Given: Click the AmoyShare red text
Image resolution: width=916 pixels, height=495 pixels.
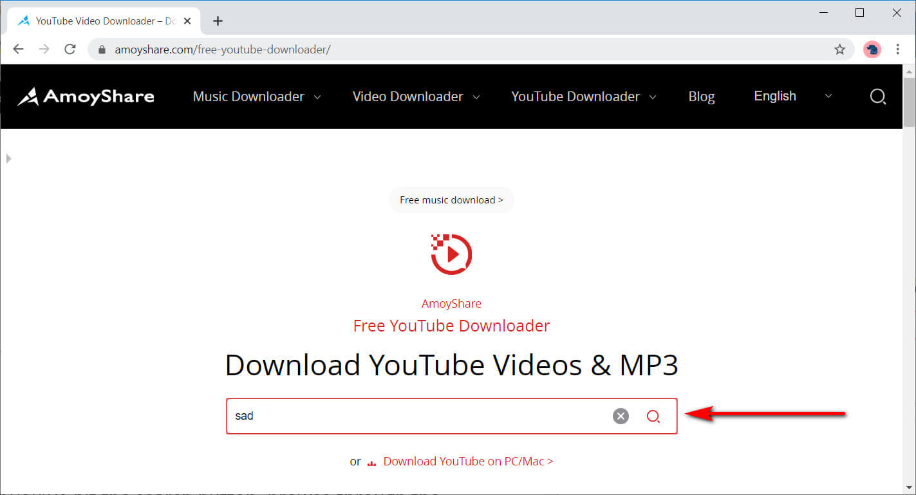Looking at the screenshot, I should [451, 303].
